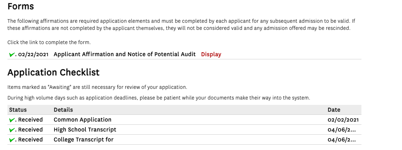Click Received status in the College Transcript row
The image size is (402, 150).
coord(30,140)
